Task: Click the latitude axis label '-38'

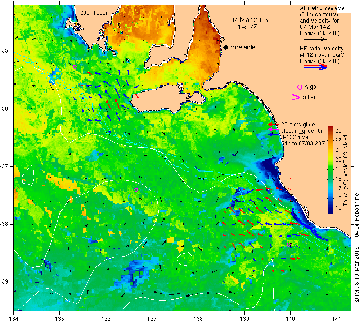Action: (4, 224)
